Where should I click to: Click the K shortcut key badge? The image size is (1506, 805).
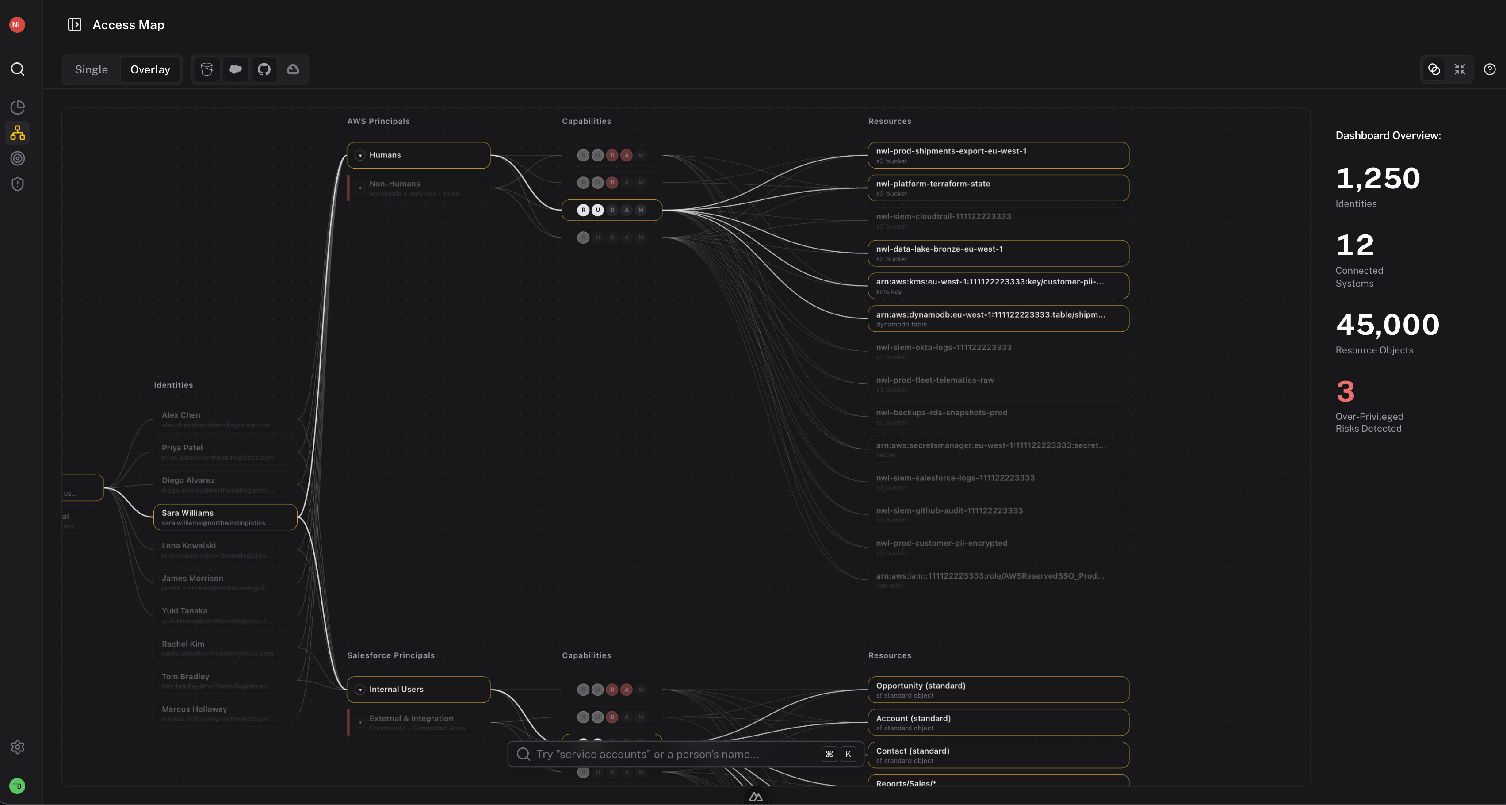click(x=848, y=755)
